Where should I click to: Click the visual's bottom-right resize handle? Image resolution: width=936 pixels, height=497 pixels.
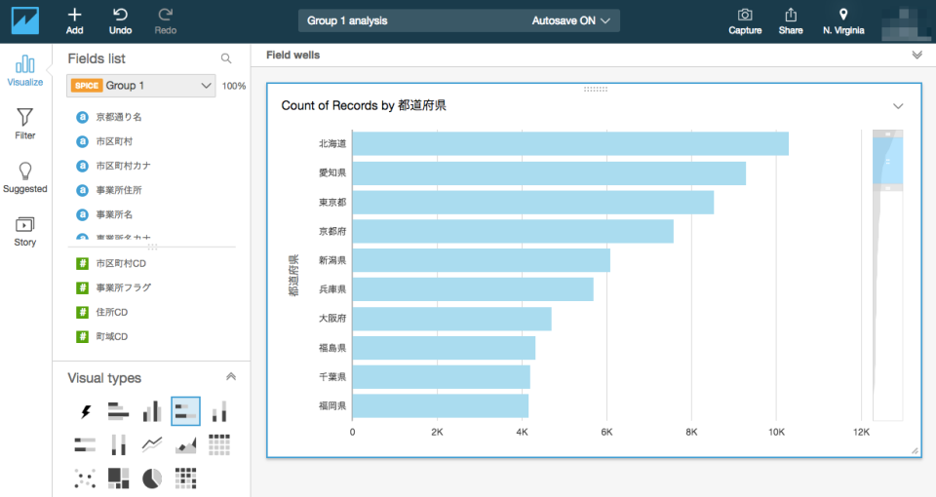point(916,451)
